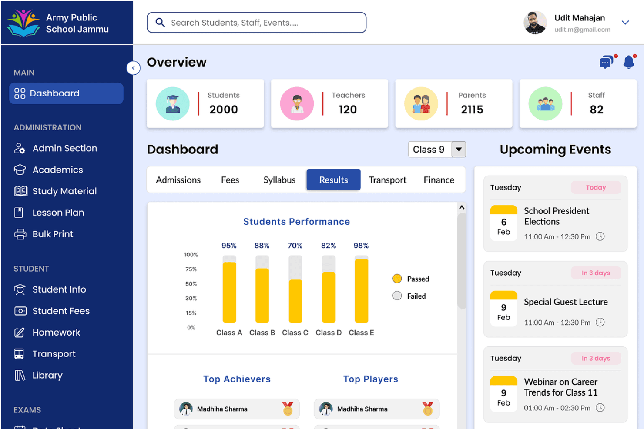Collapse the sidebar with the arrow button

tap(133, 68)
